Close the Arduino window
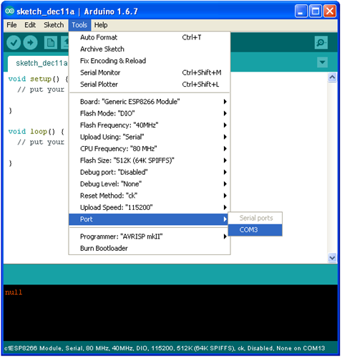The width and height of the screenshot is (342, 359). pos(330,11)
